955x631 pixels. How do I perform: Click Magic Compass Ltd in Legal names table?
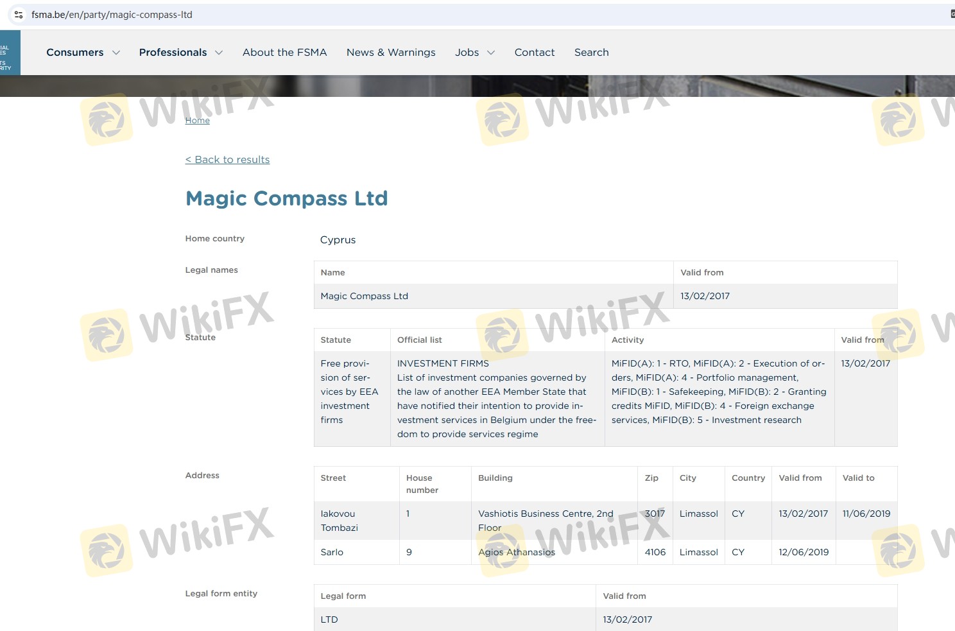[x=365, y=296]
